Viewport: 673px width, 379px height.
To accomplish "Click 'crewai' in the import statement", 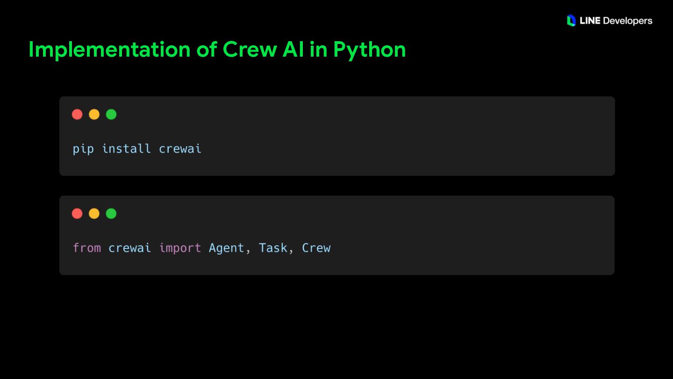I will (129, 248).
